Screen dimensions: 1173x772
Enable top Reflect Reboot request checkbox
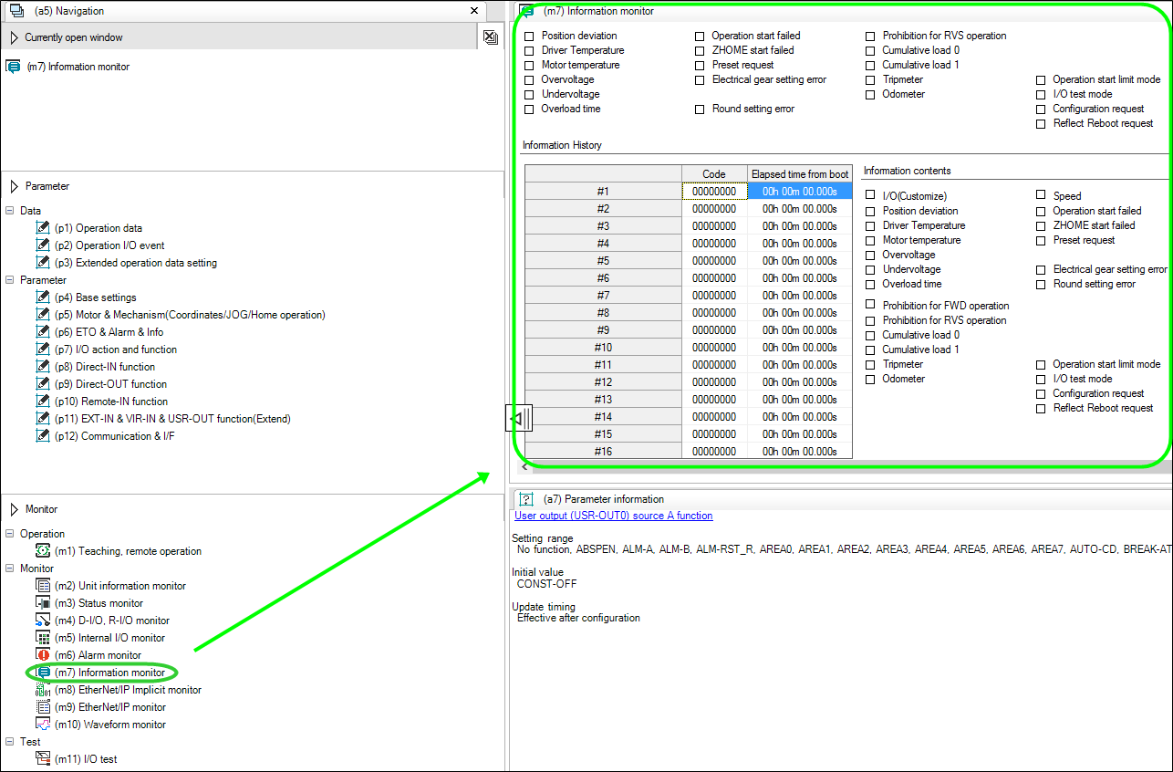[1041, 124]
